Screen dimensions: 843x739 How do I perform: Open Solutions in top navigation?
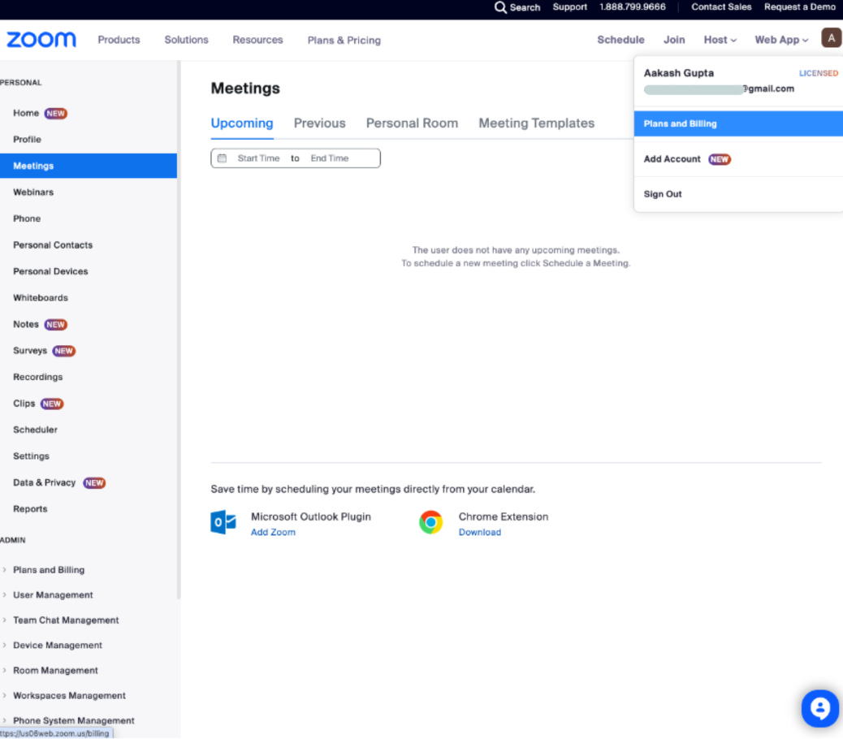[x=186, y=40]
